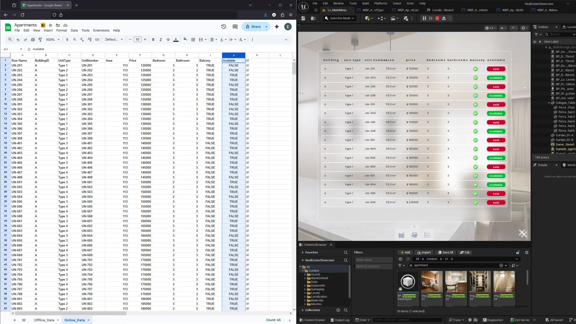Click the Sheets merge cells icon
576x324 pixels.
tap(201, 40)
